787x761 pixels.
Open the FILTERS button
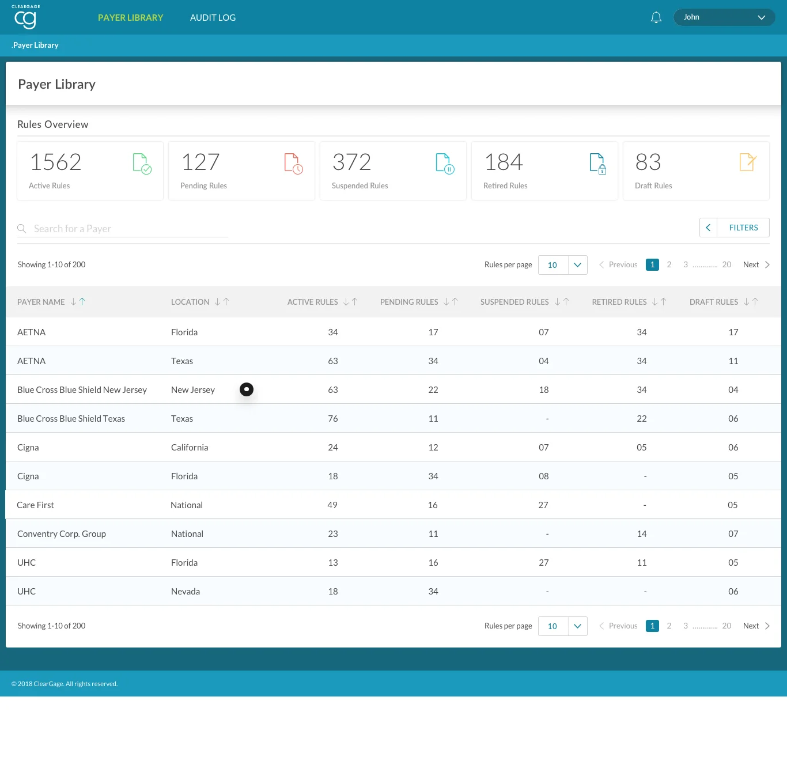click(744, 228)
